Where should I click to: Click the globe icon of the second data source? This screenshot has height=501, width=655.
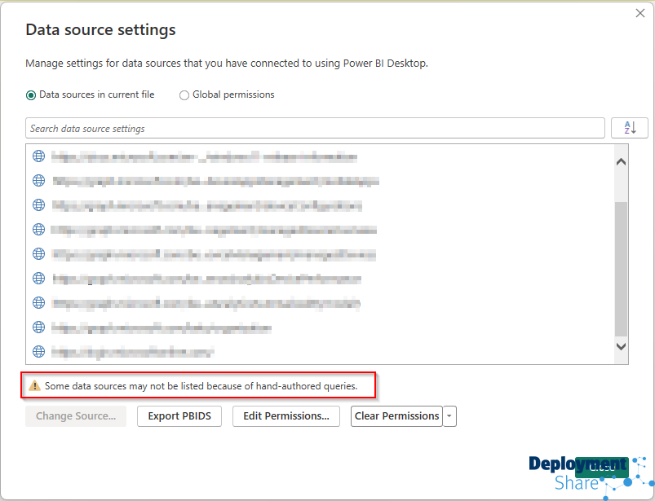(x=38, y=181)
